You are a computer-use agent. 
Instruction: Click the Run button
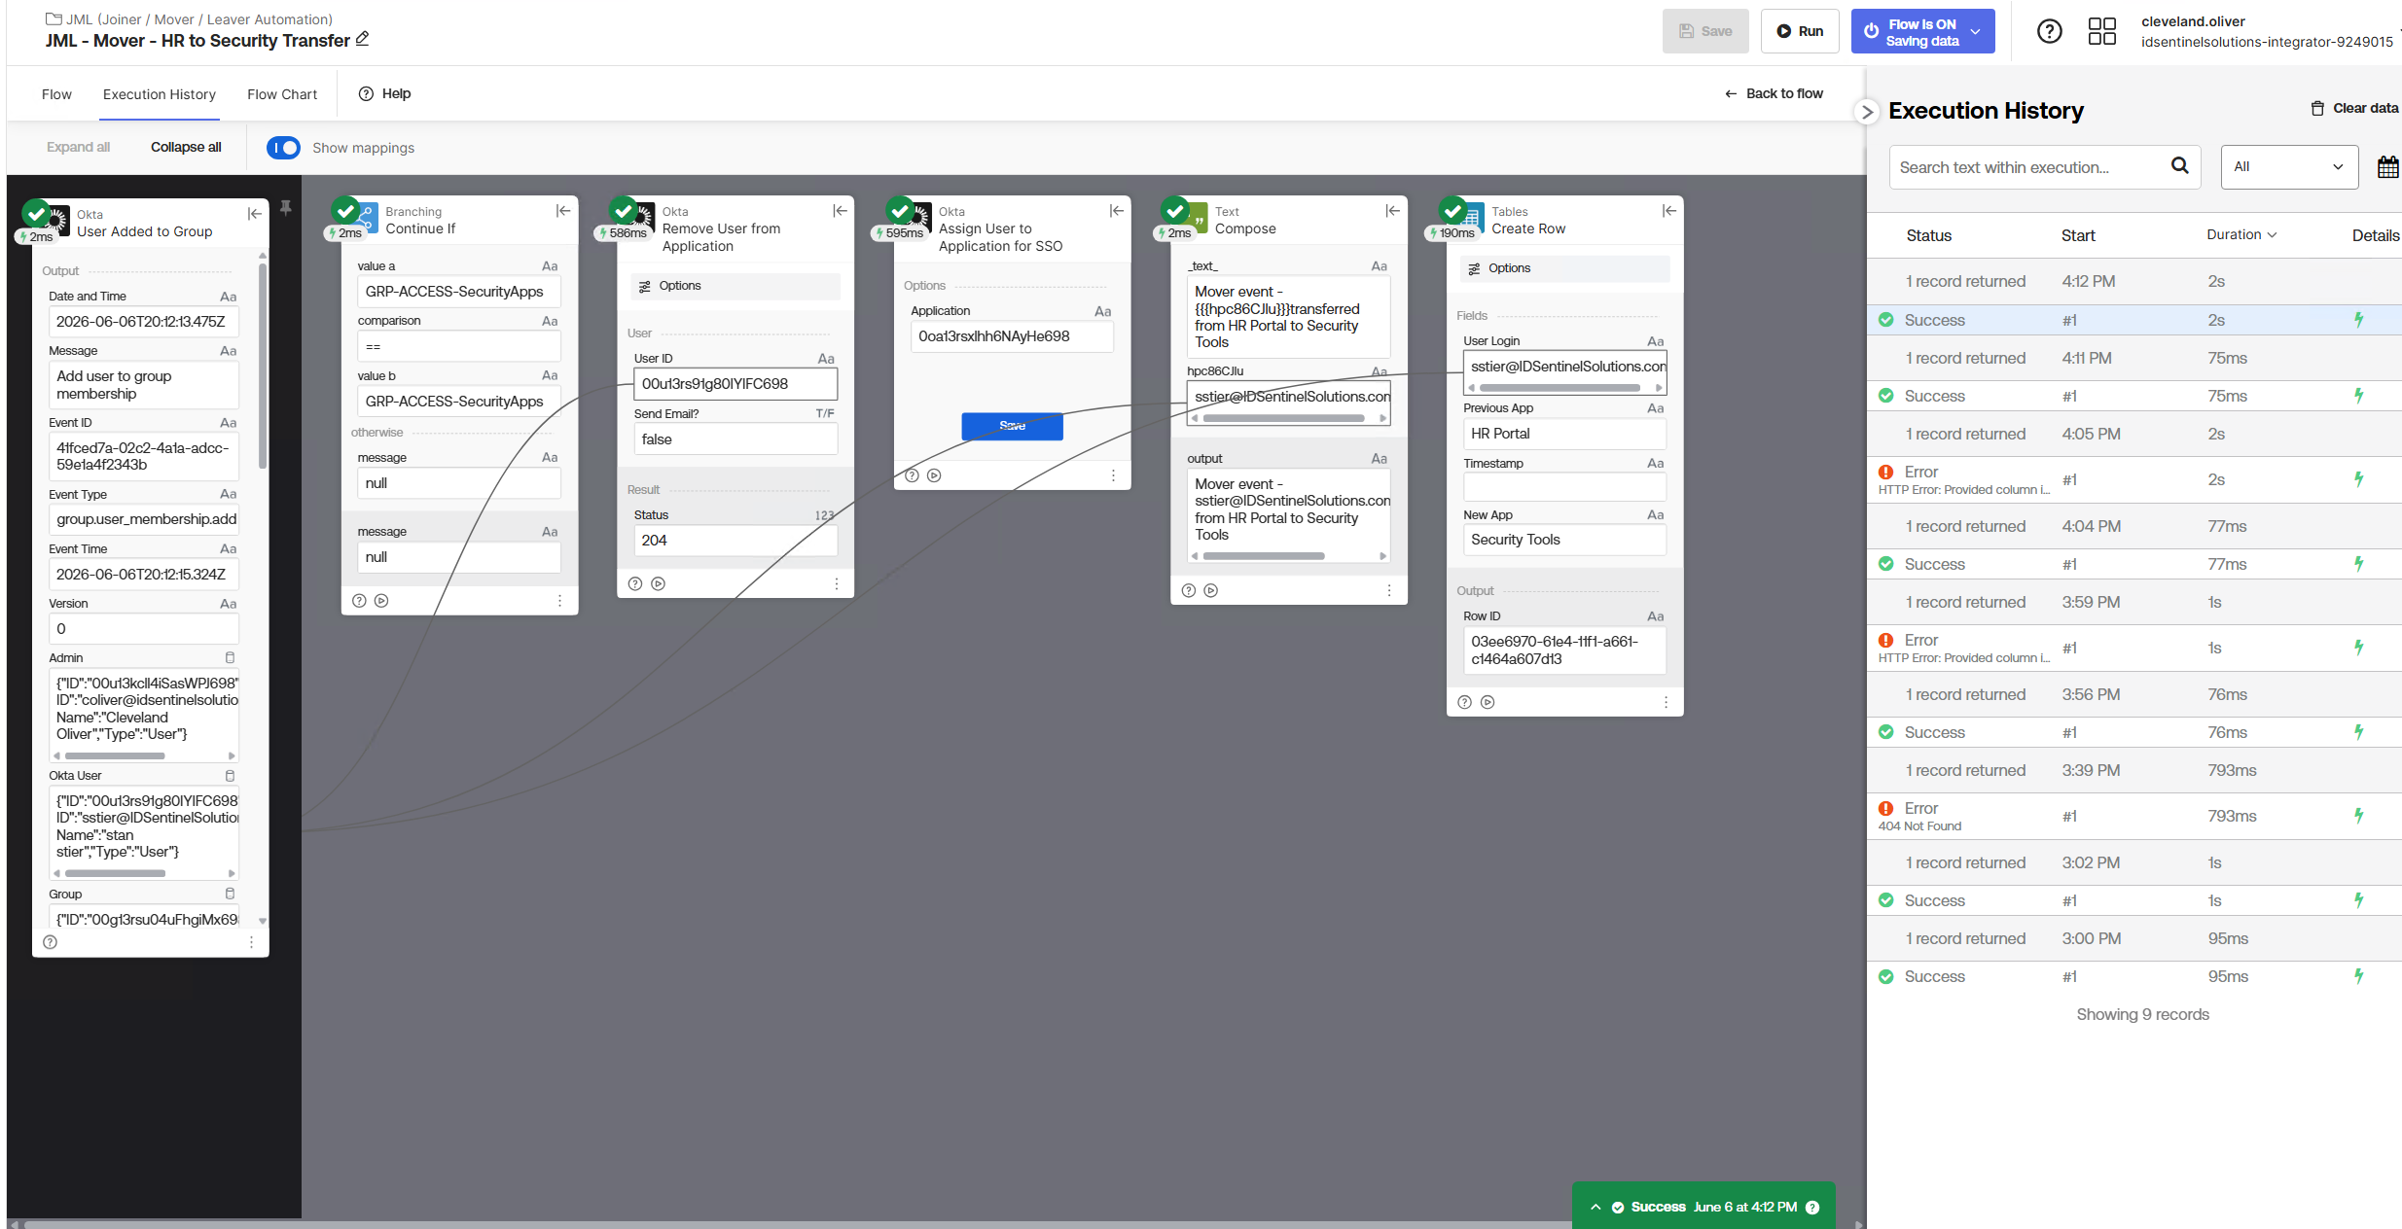1799,31
